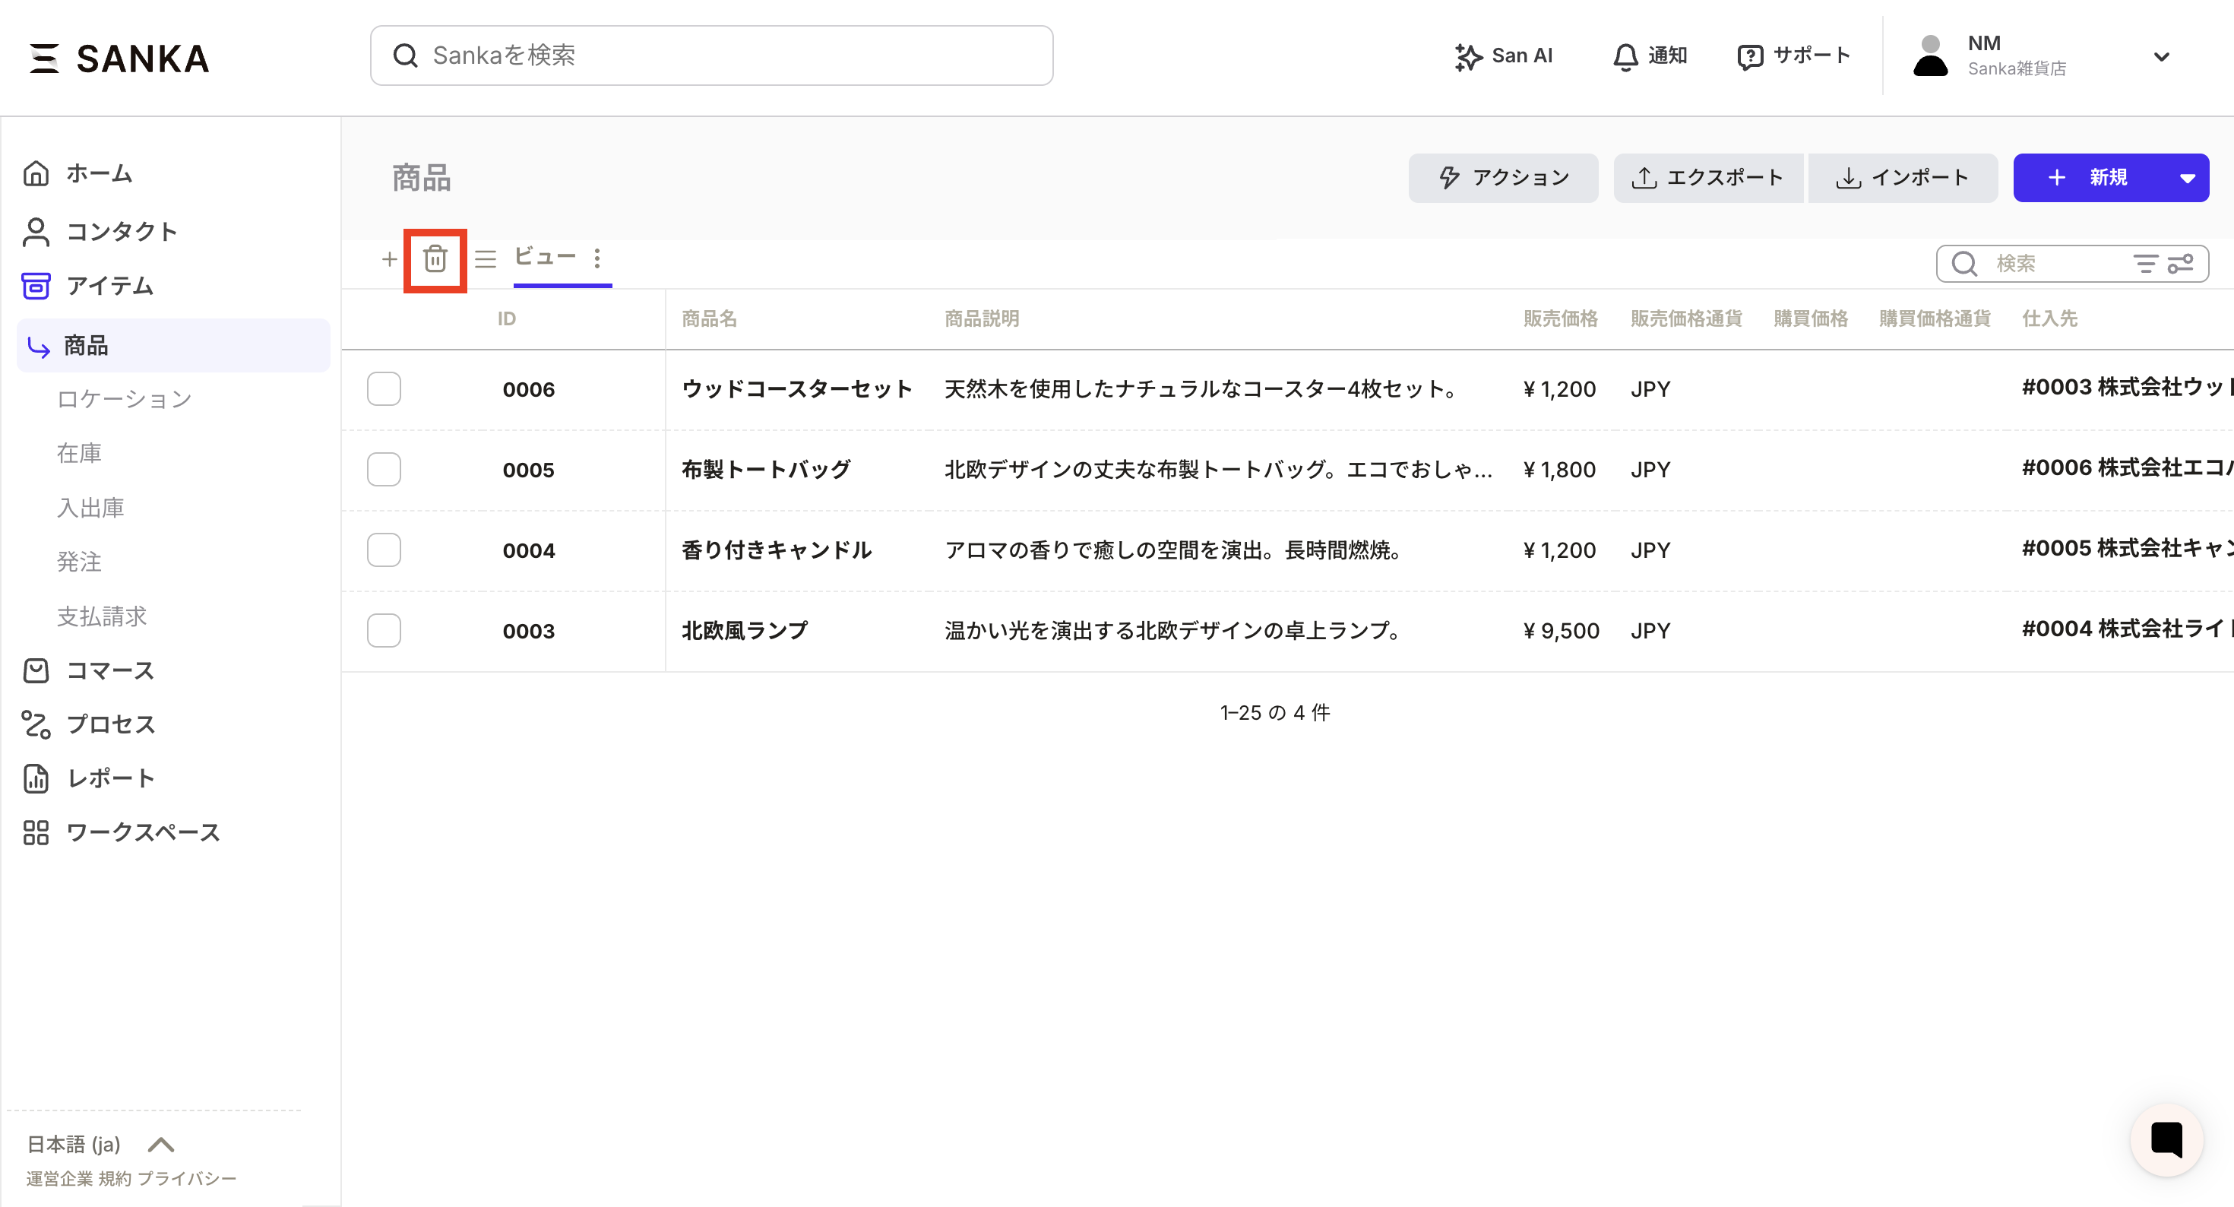2234x1207 pixels.
Task: Click the filter settings sliders icon
Action: click(2181, 264)
